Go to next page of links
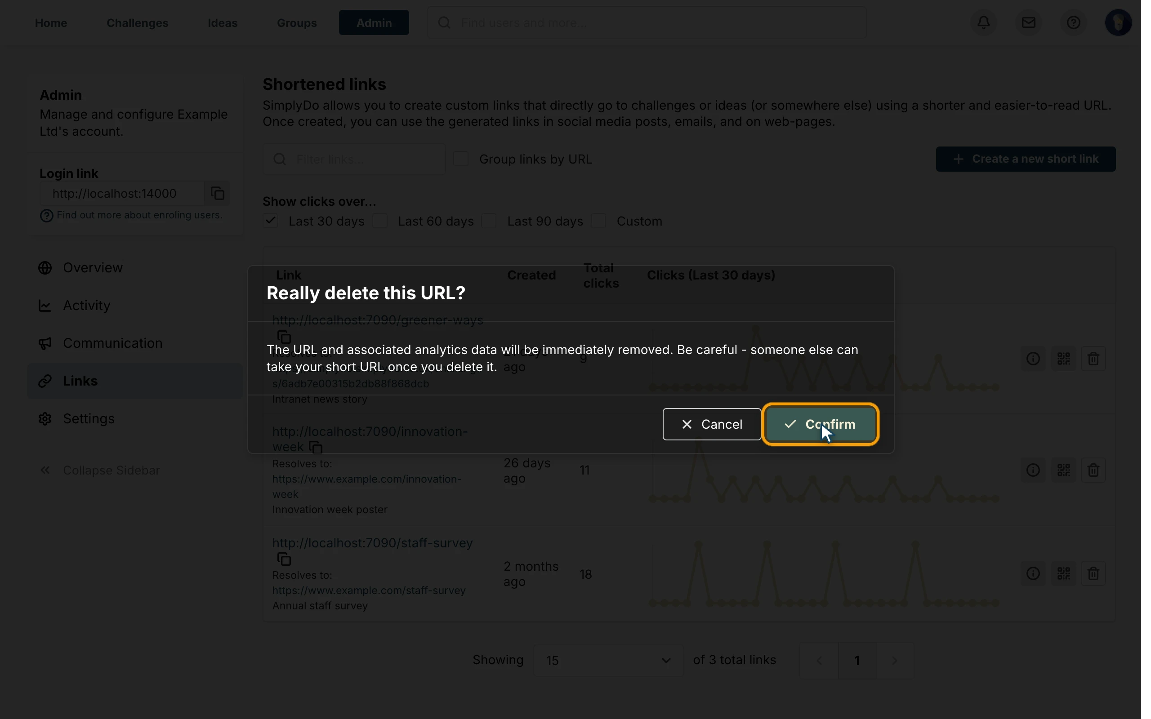This screenshot has height=719, width=1151. click(x=894, y=661)
